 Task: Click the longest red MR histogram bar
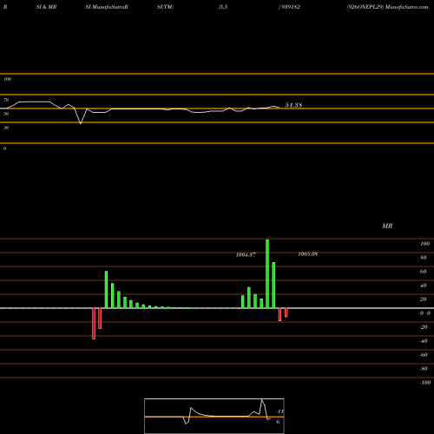tap(94, 324)
